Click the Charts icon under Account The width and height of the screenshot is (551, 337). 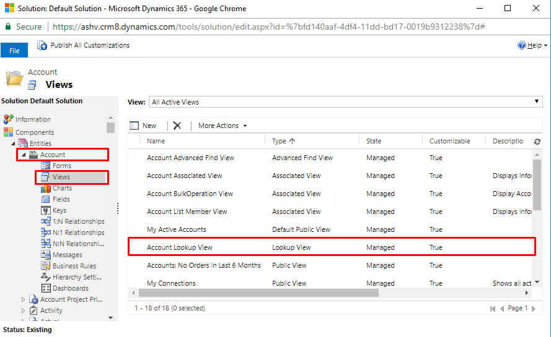[x=46, y=189]
